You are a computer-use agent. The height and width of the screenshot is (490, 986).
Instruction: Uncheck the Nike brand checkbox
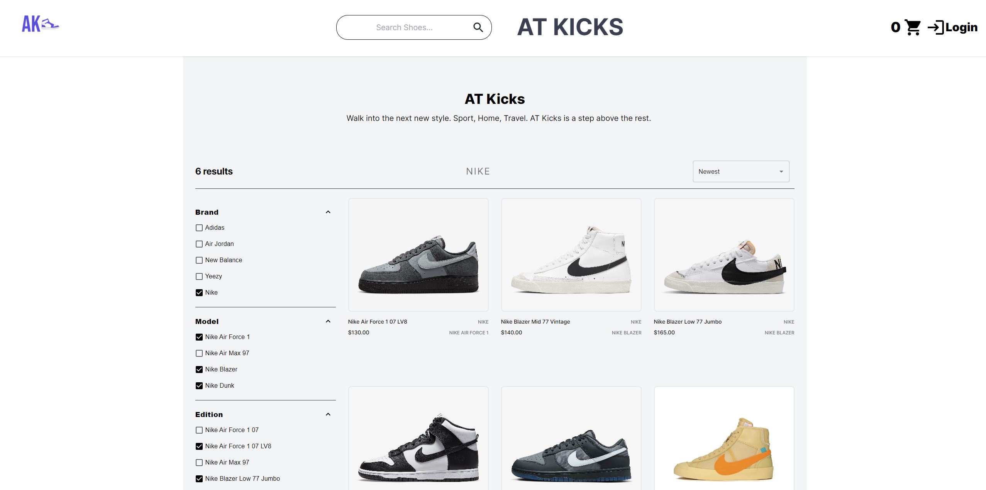(199, 293)
